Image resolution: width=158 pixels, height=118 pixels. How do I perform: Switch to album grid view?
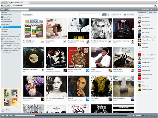pyautogui.click(x=104, y=15)
